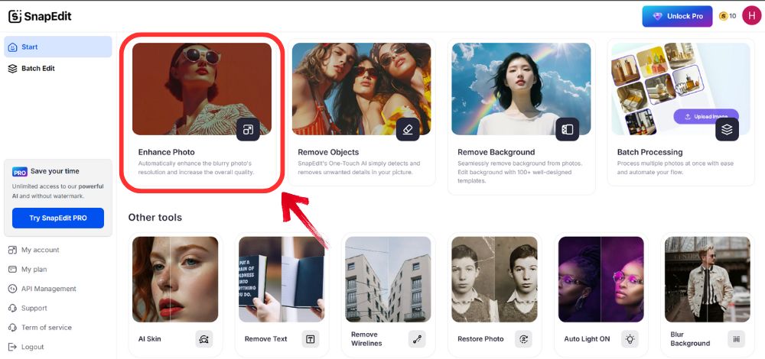The height and width of the screenshot is (359, 765).
Task: Click the AI Skin face icon
Action: (203, 339)
